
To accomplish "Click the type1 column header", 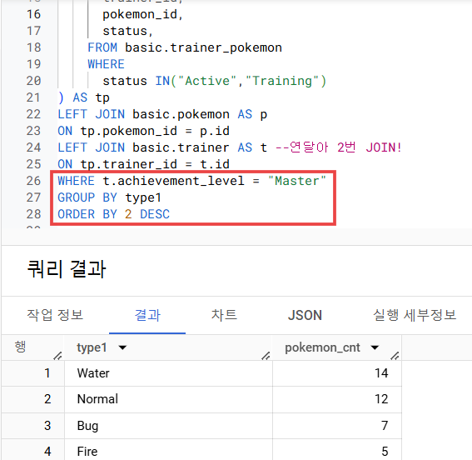I will [92, 347].
